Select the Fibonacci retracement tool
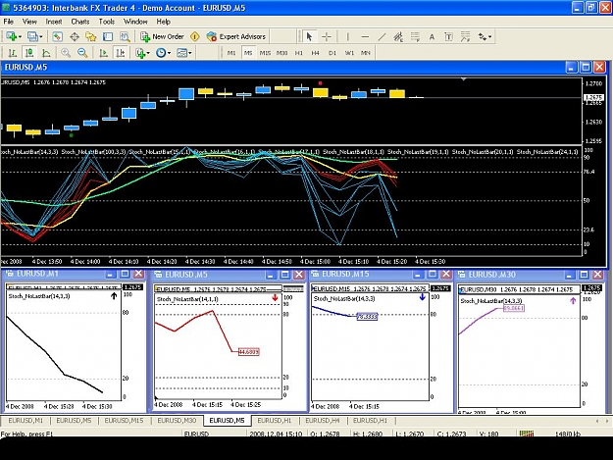 point(415,36)
